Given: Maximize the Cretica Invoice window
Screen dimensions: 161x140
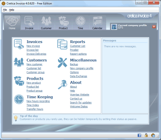Looking at the screenshot, I should click(145, 2).
